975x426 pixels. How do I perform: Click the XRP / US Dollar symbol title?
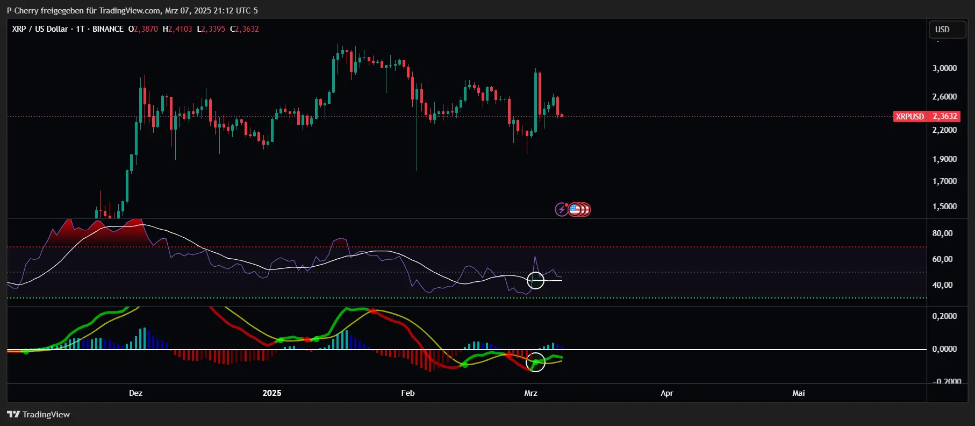40,29
